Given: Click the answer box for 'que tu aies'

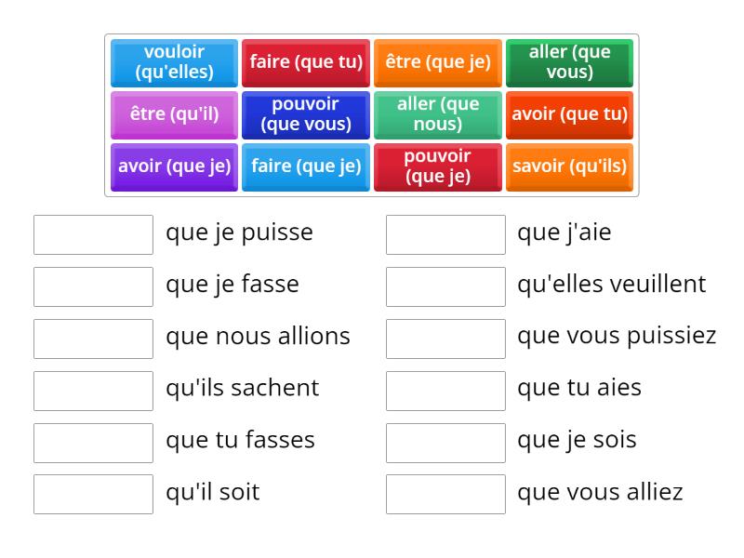Looking at the screenshot, I should (445, 391).
